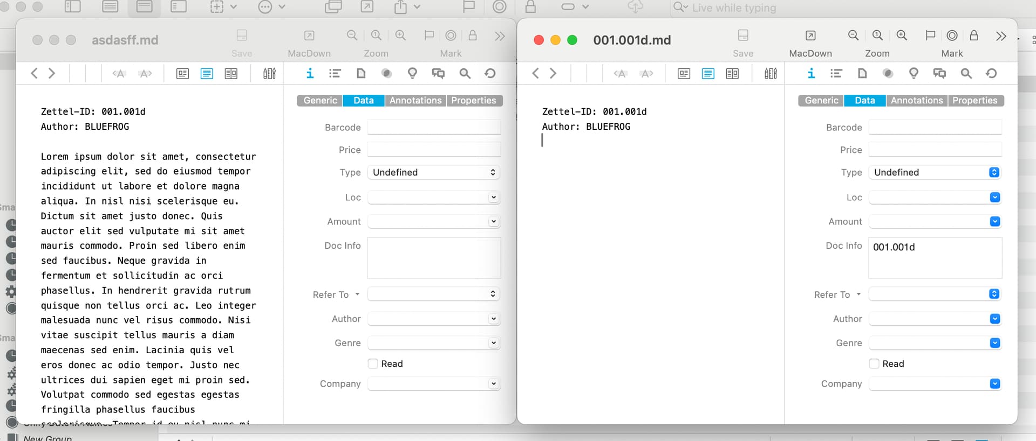Click the lock icon in 001.001d.md toolbar
Screen dimensions: 1036x441
973,36
